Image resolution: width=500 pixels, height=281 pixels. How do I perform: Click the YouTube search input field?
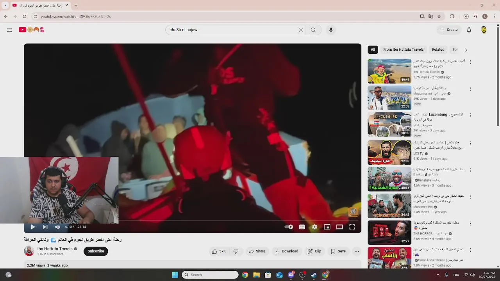coord(232,30)
